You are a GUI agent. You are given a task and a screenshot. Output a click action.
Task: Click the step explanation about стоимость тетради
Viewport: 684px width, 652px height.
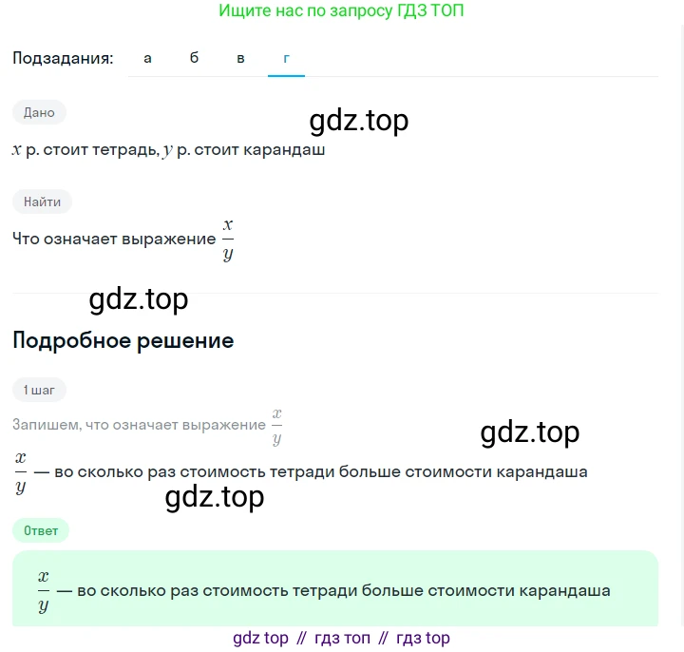tap(301, 471)
